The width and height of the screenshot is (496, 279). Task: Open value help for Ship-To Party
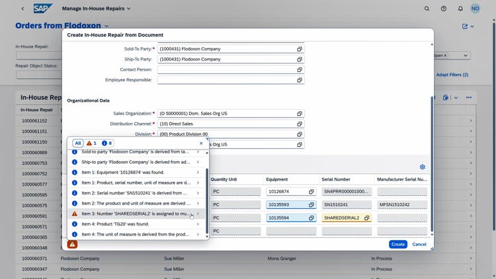click(x=299, y=59)
